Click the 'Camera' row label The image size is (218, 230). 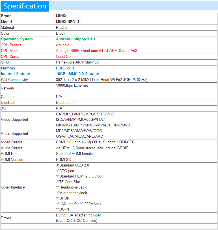tap(7, 97)
